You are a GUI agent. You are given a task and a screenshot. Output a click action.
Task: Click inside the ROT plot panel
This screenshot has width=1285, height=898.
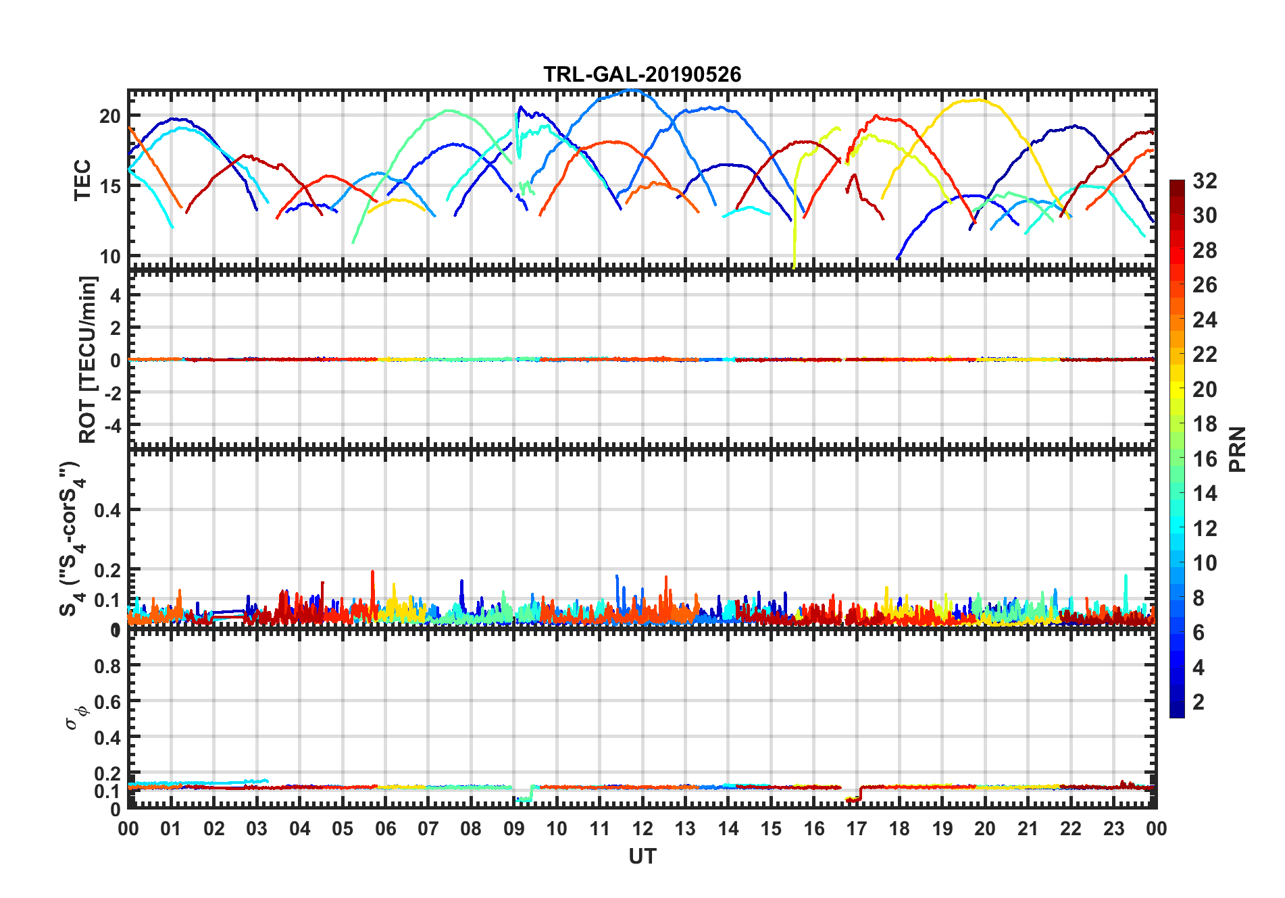[x=642, y=359]
